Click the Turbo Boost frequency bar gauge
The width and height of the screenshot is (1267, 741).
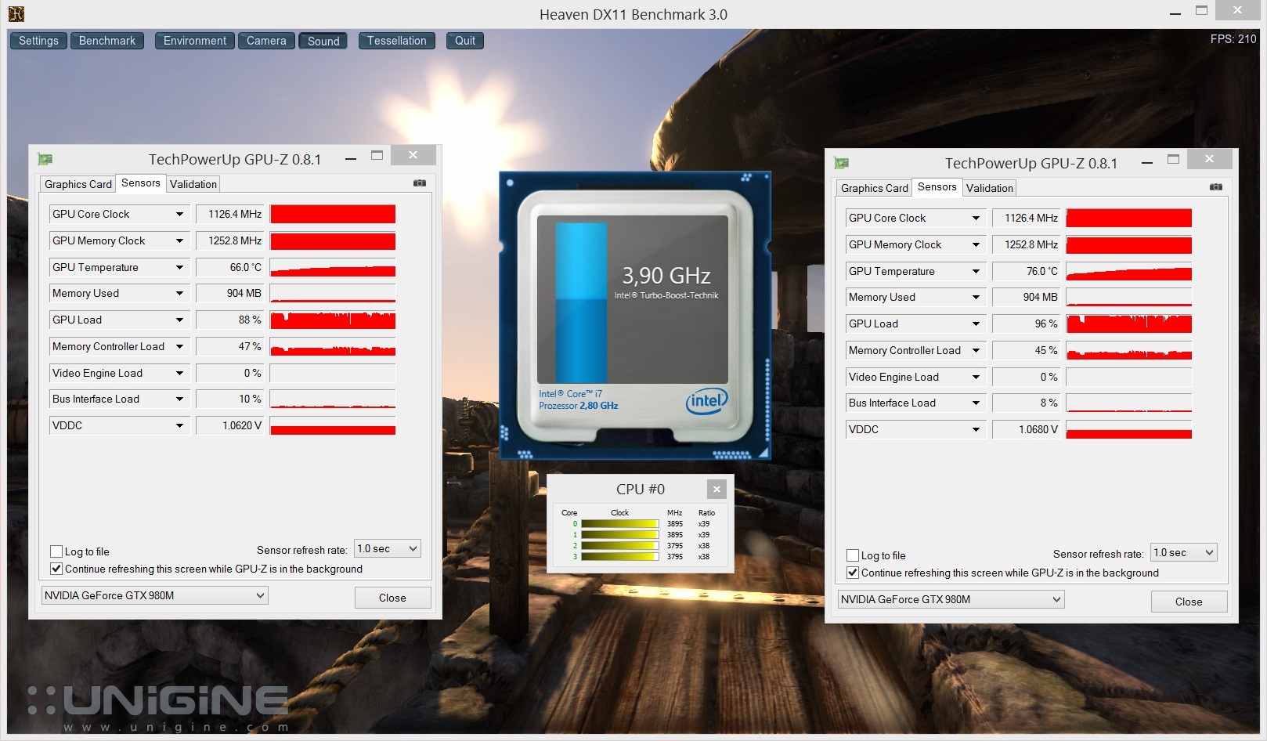tap(582, 302)
